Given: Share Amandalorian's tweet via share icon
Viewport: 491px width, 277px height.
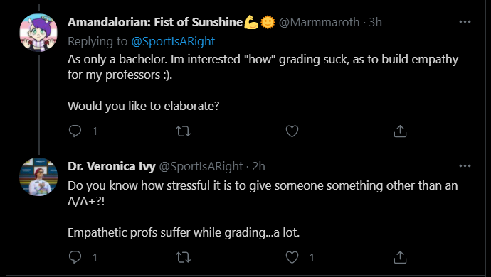Looking at the screenshot, I should tap(400, 131).
